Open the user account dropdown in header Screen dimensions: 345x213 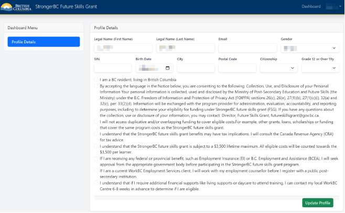tap(333, 7)
